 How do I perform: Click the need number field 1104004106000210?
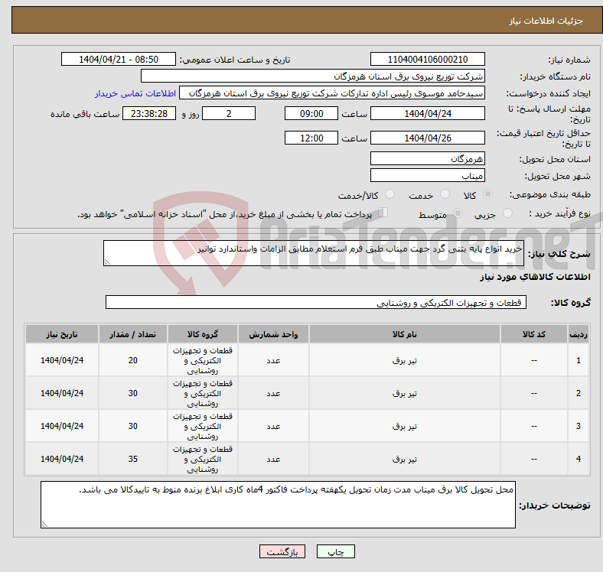pos(427,59)
